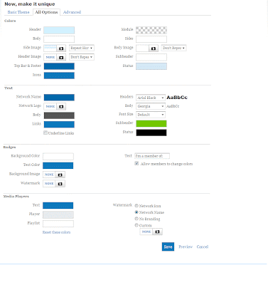Open the Headers font Arial Black dropdown
268x285 pixels.
pyautogui.click(x=151, y=98)
